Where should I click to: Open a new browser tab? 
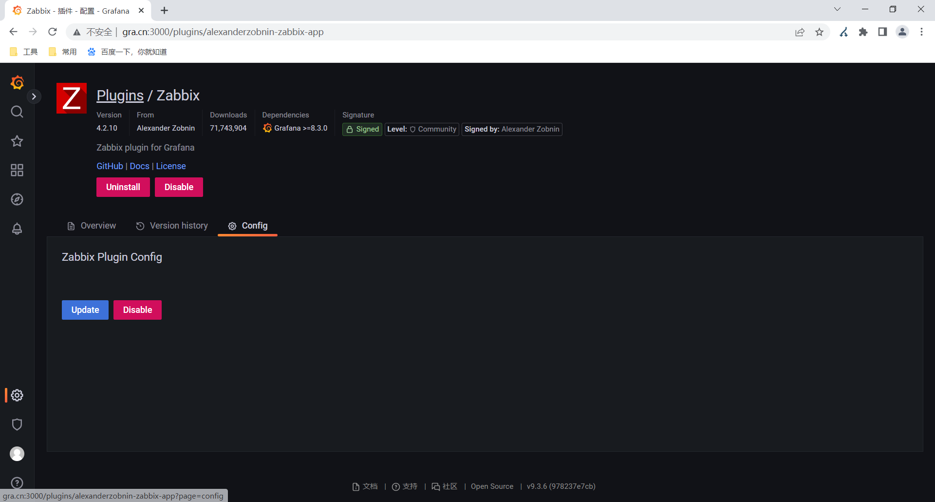tap(165, 10)
